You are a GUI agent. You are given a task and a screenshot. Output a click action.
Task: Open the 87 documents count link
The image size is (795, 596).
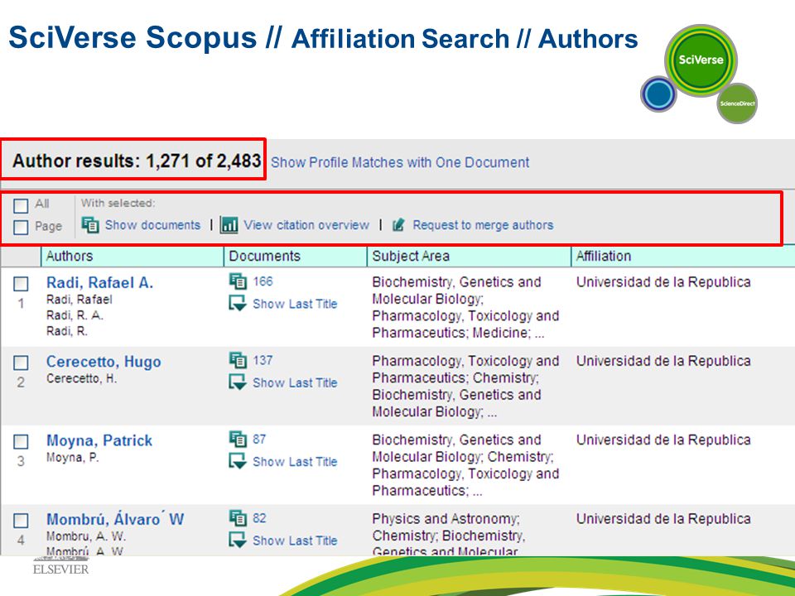(x=259, y=440)
